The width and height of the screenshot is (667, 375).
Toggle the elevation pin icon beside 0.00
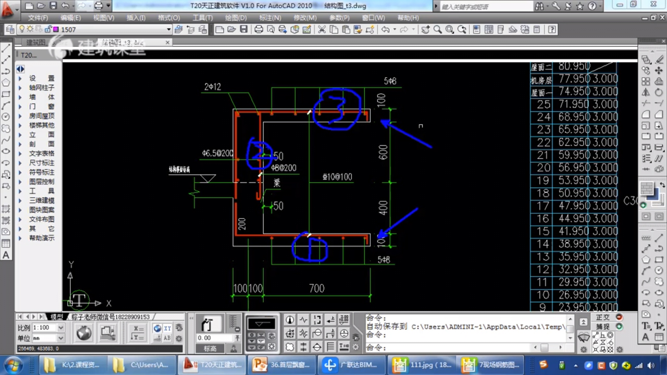(x=237, y=338)
